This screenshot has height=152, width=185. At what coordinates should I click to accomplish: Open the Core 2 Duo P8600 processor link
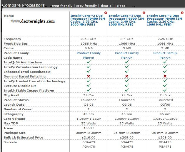(x=126, y=20)
